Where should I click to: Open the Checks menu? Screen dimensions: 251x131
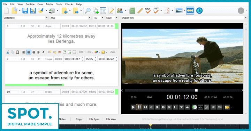click(69, 4)
